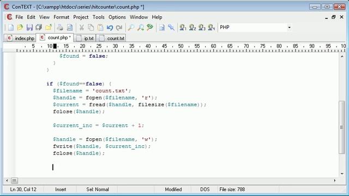Click the '$found = false;' line
This screenshot has width=349, height=196.
coord(83,56)
